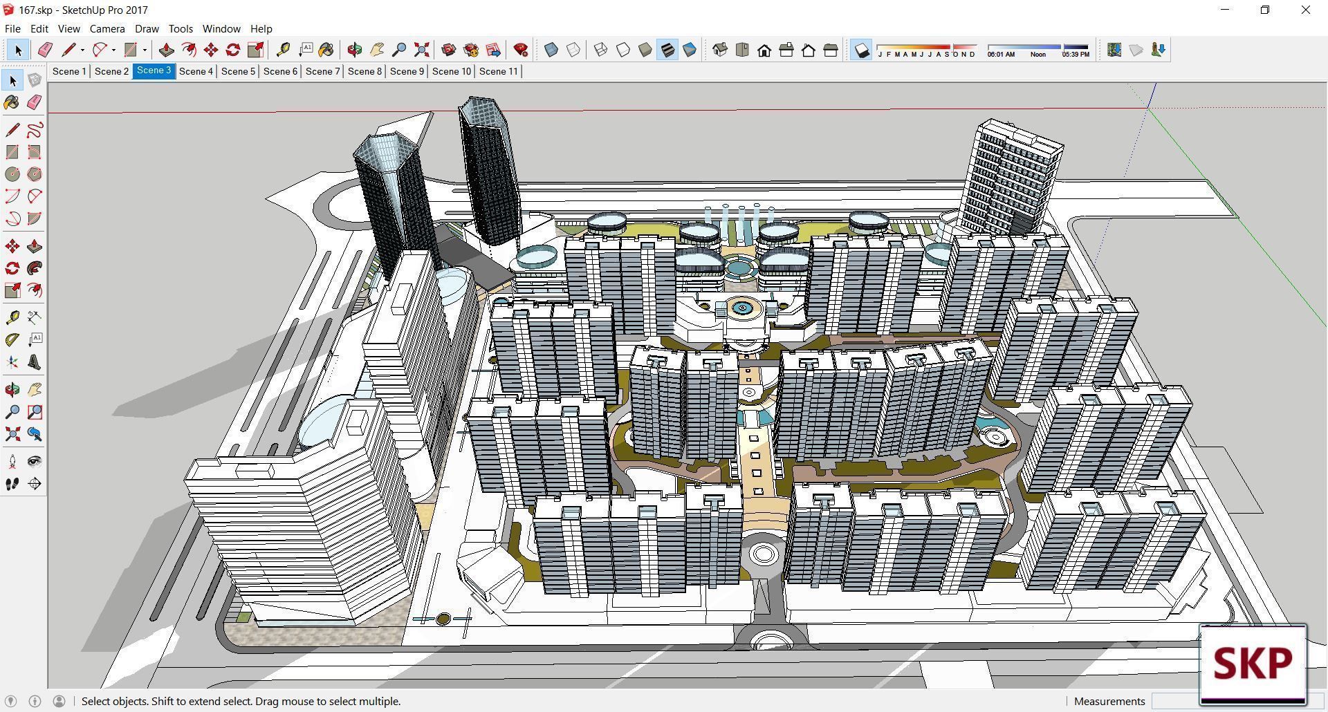The height and width of the screenshot is (712, 1328).
Task: Choose the Circle tool in left toolbox
Action: pos(12,174)
